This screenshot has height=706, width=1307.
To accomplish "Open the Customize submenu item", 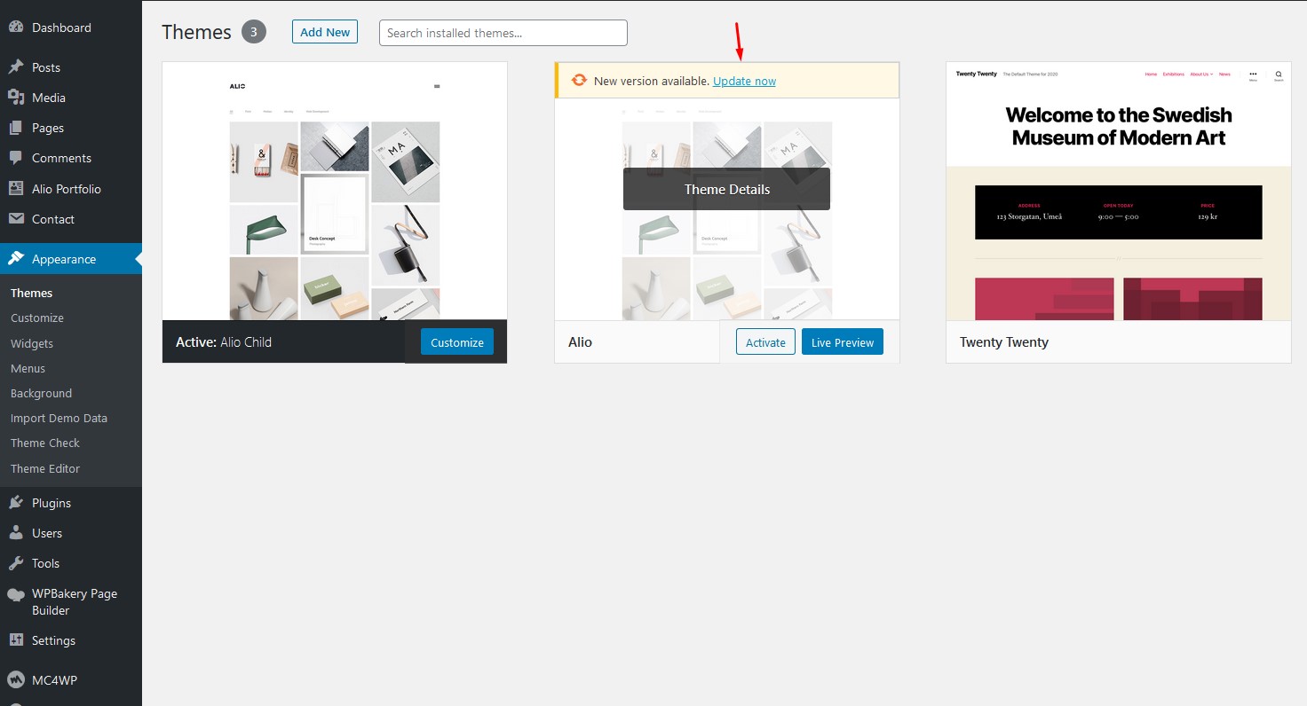I will [37, 318].
